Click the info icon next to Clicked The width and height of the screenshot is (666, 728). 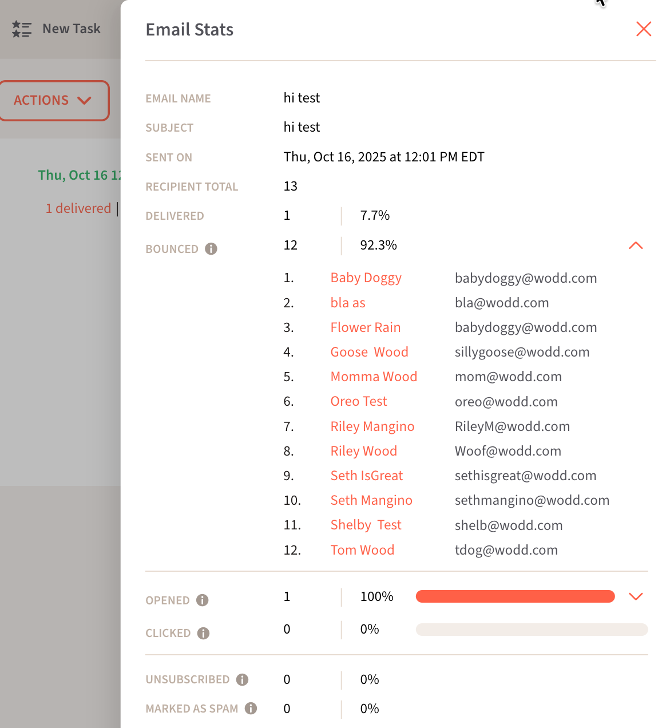(x=203, y=633)
